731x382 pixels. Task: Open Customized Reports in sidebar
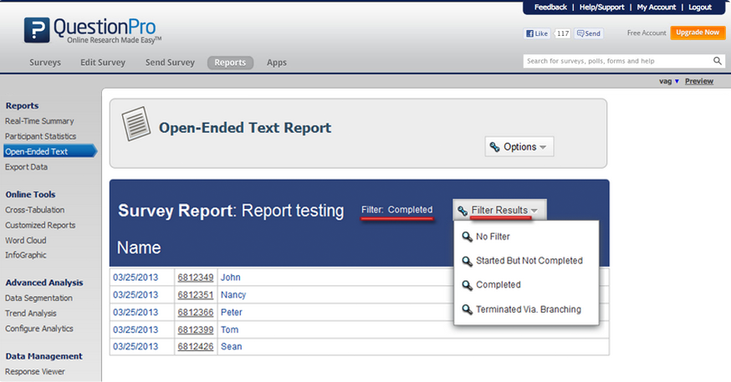40,226
